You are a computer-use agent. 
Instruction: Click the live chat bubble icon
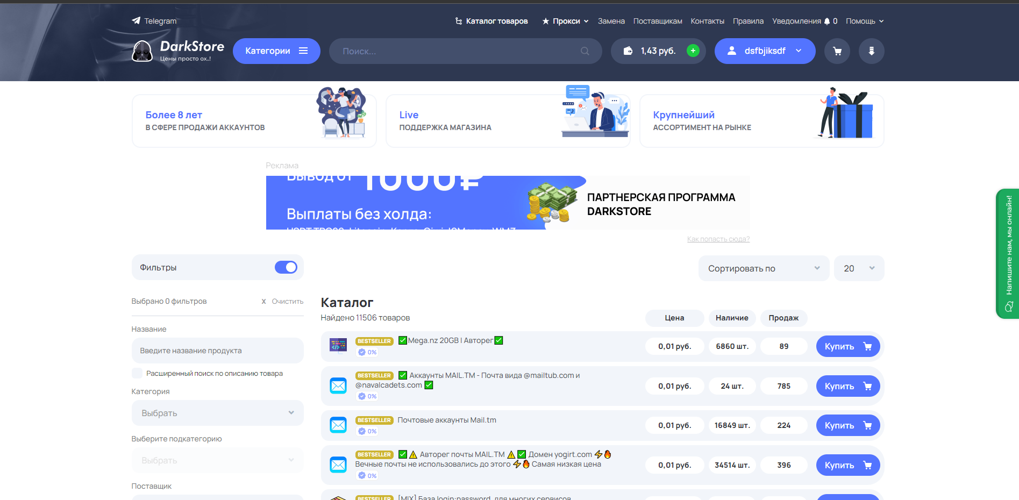click(x=1009, y=307)
